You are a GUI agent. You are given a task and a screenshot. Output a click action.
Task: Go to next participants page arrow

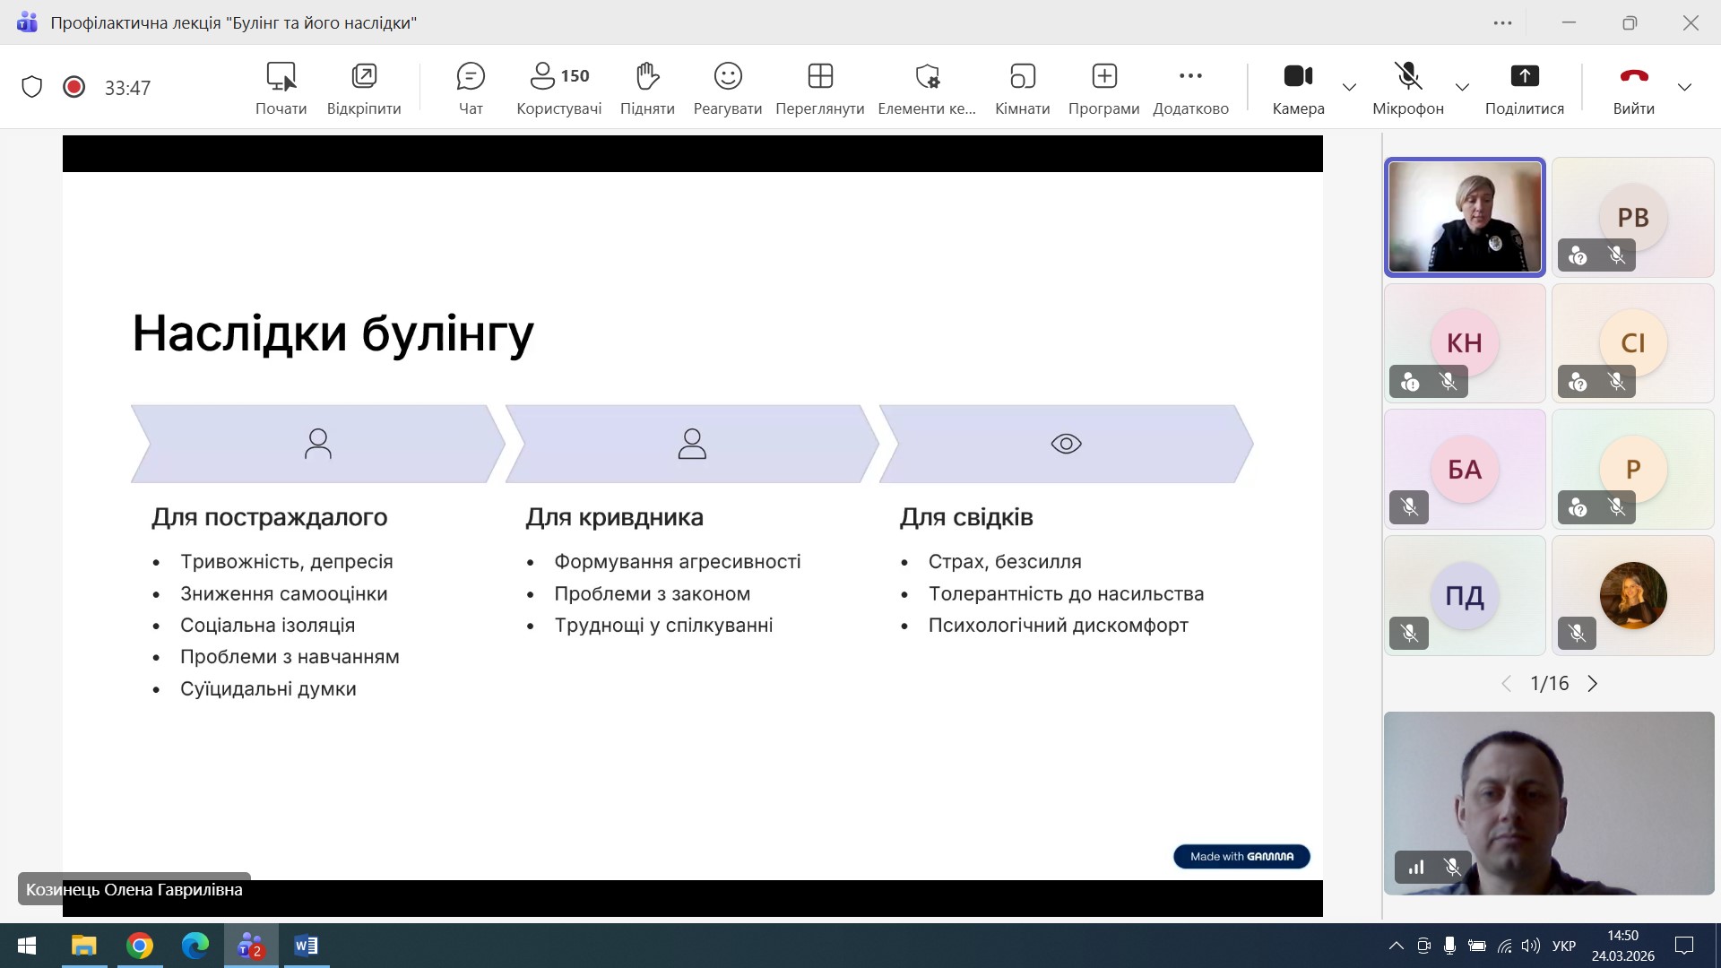(1593, 684)
